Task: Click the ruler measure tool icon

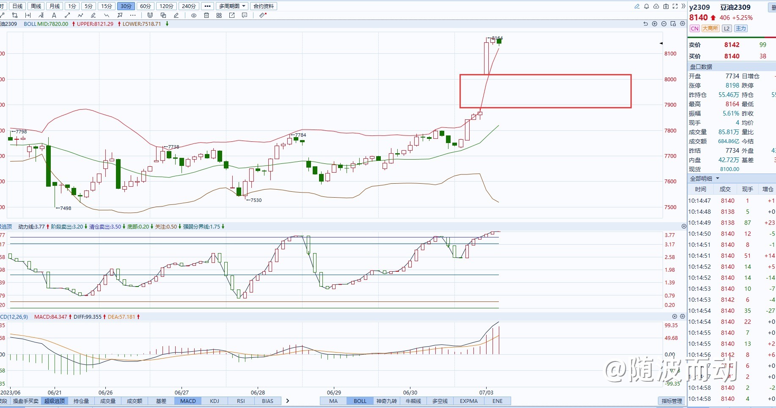Action: click(x=263, y=15)
